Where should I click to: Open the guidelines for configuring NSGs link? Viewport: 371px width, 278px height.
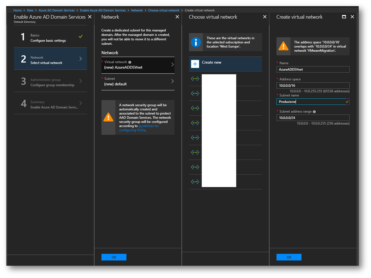139,128
